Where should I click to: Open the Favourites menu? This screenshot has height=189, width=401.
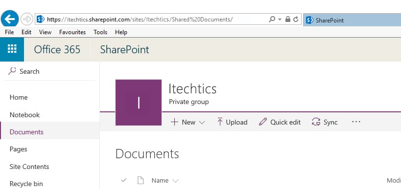(72, 32)
